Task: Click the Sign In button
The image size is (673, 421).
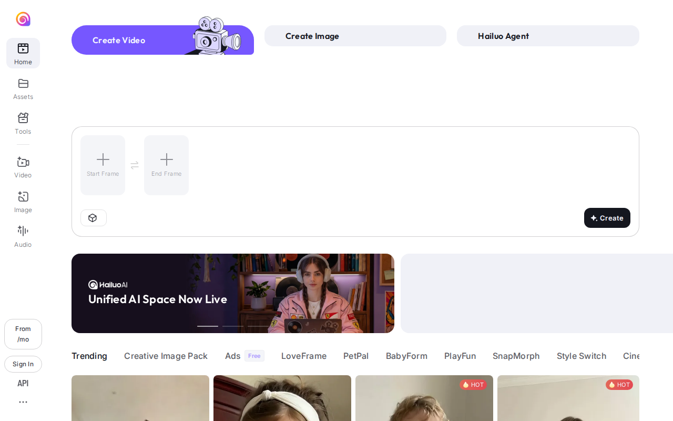Action: [x=23, y=364]
